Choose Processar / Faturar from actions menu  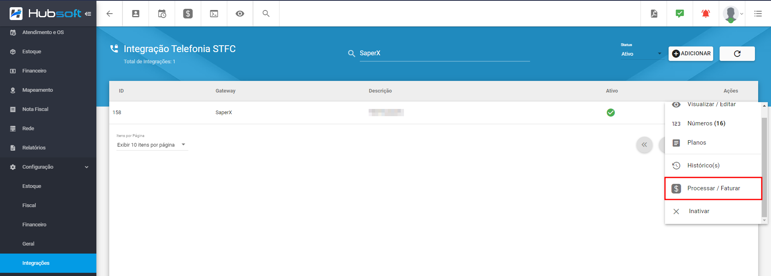point(713,188)
